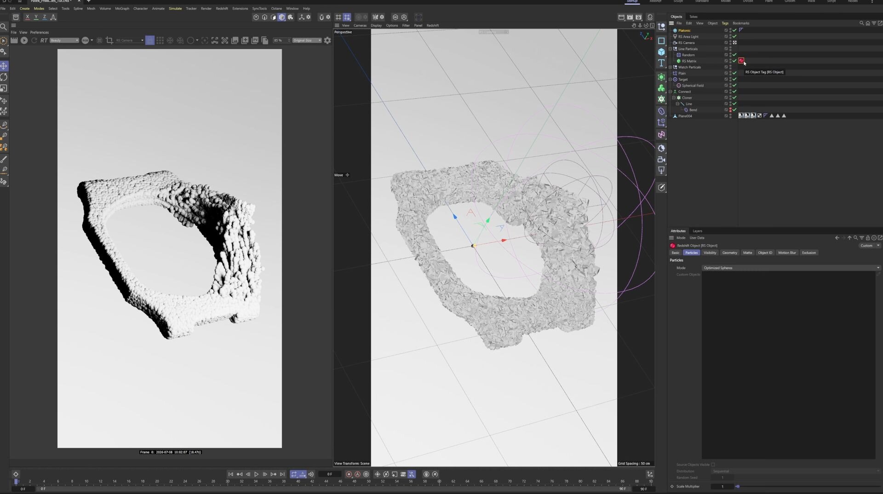Click the play forward button in timeline
This screenshot has width=883, height=494.
click(x=256, y=474)
